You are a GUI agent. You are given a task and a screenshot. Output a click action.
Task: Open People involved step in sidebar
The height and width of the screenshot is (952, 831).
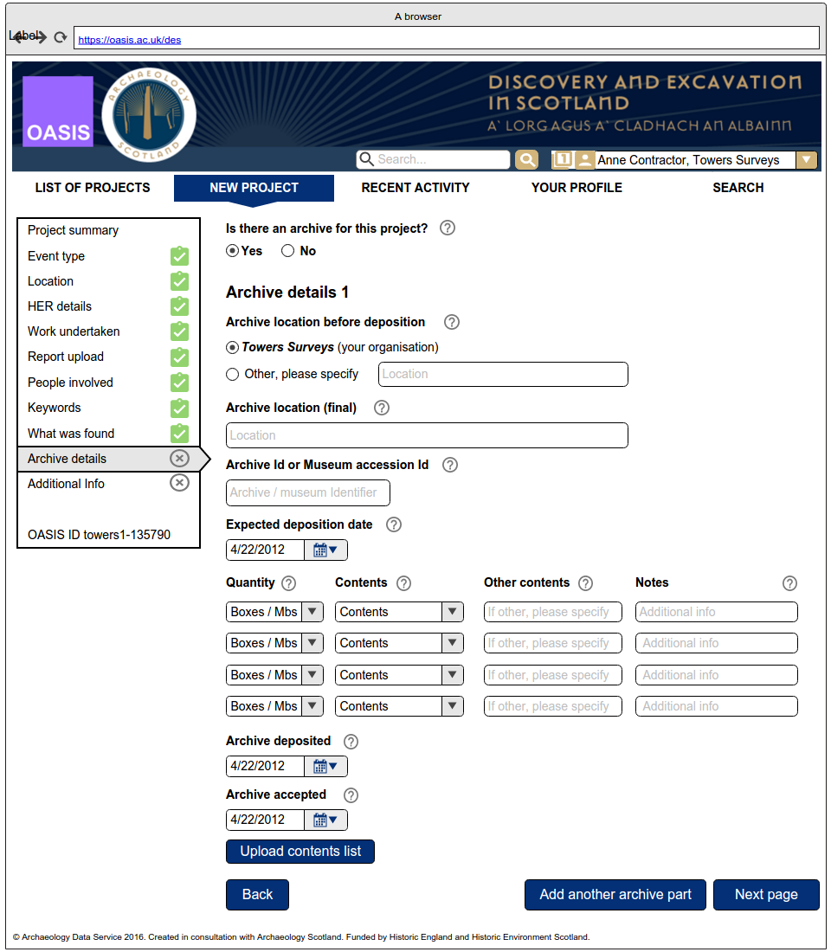[x=70, y=383]
